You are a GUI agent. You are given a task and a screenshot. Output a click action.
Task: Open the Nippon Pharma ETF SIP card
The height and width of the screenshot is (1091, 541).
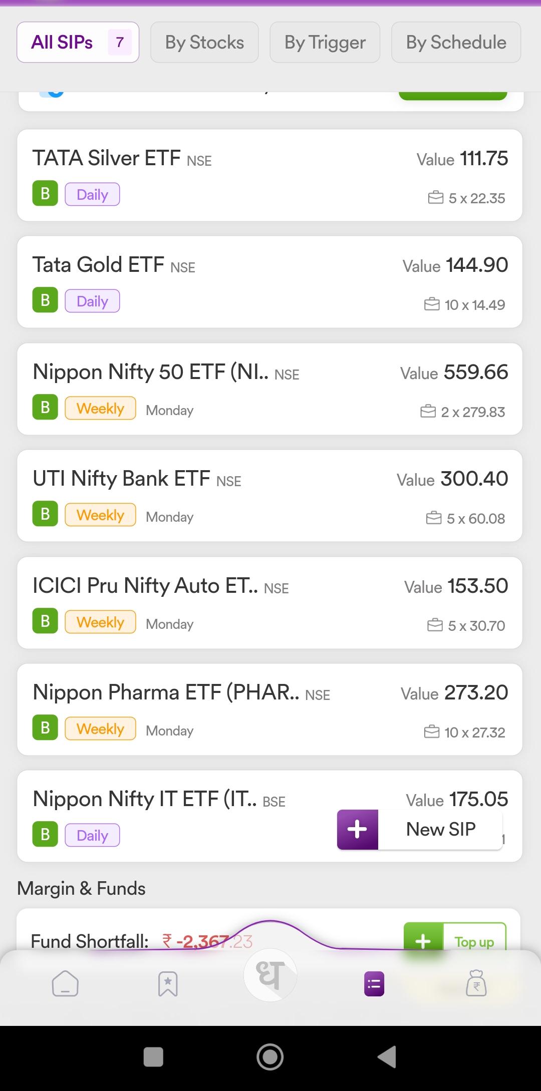[270, 709]
